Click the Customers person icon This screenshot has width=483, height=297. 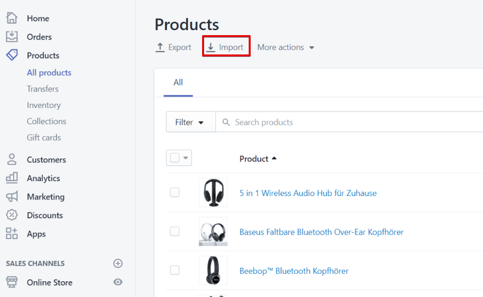[12, 159]
